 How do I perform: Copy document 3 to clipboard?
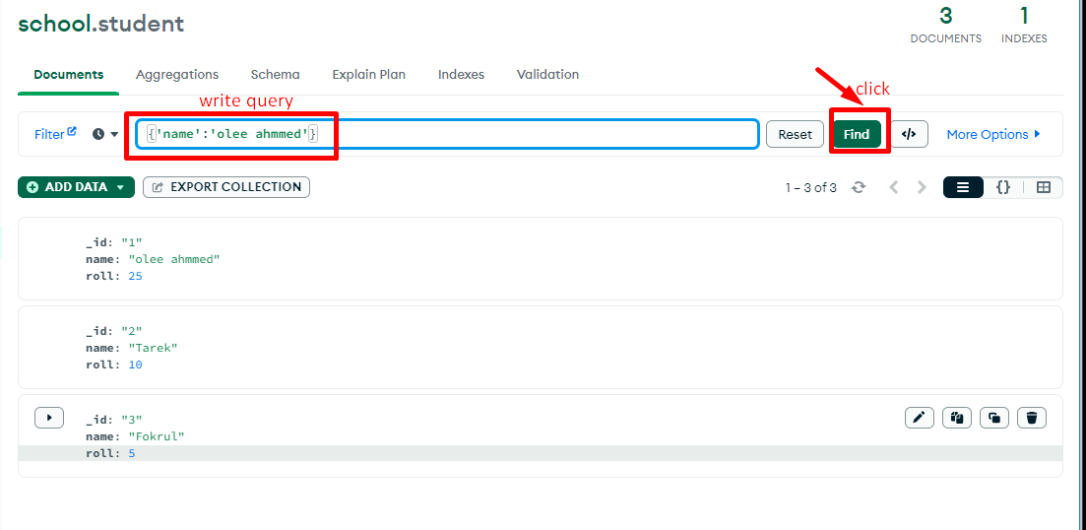(956, 418)
